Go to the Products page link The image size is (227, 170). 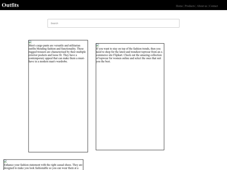coord(190,6)
